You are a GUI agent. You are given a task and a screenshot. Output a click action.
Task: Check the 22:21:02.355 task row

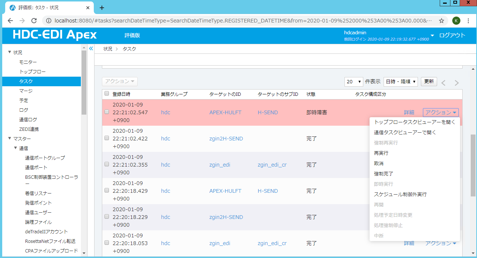107,164
